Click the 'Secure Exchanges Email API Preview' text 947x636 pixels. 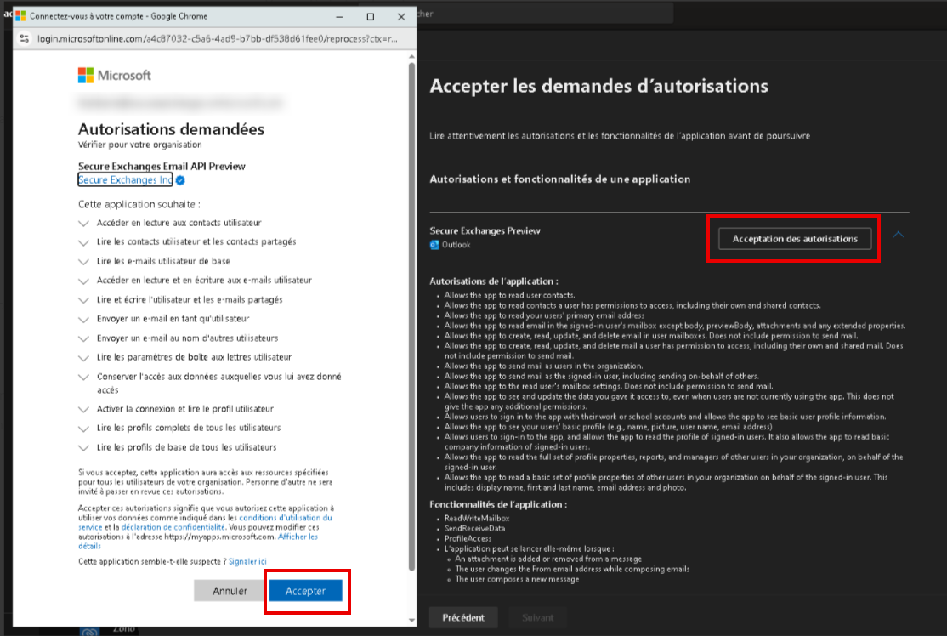click(162, 166)
